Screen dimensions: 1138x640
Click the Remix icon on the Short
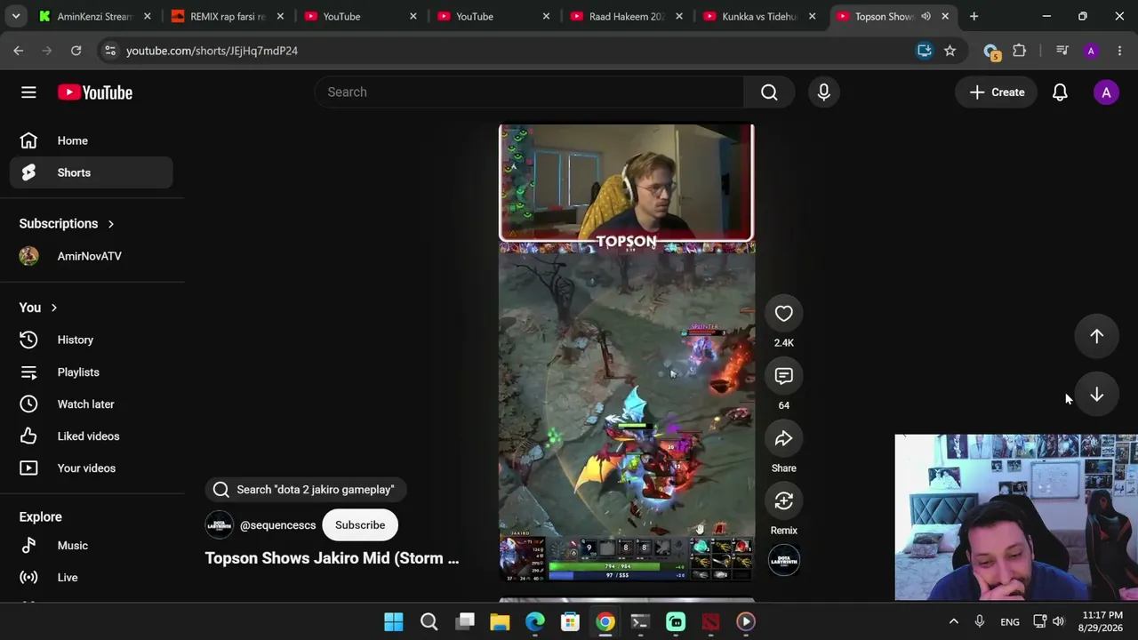click(783, 501)
